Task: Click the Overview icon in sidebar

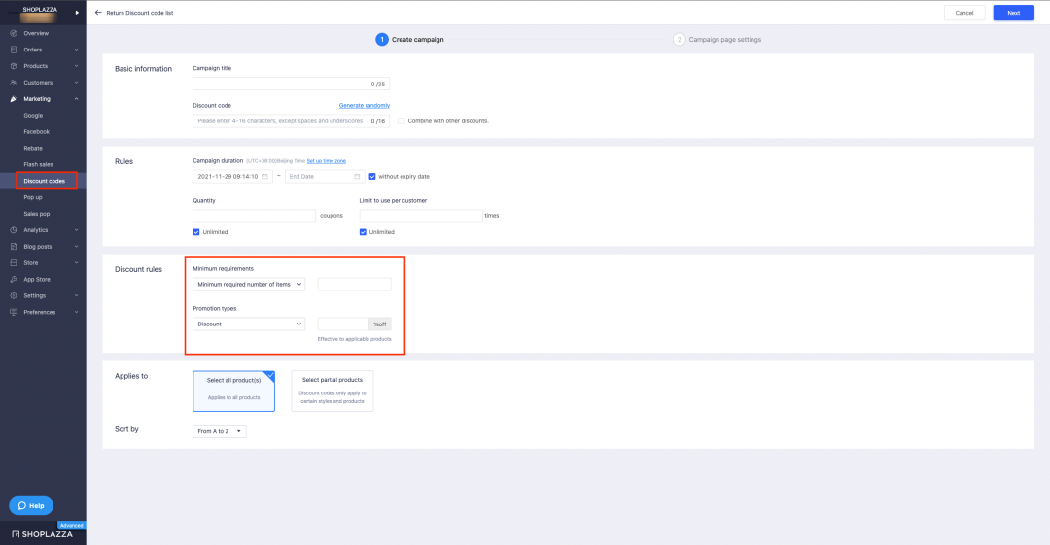Action: [14, 33]
